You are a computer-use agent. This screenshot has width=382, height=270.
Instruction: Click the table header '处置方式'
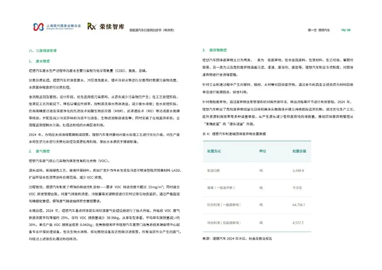pyautogui.click(x=214, y=151)
